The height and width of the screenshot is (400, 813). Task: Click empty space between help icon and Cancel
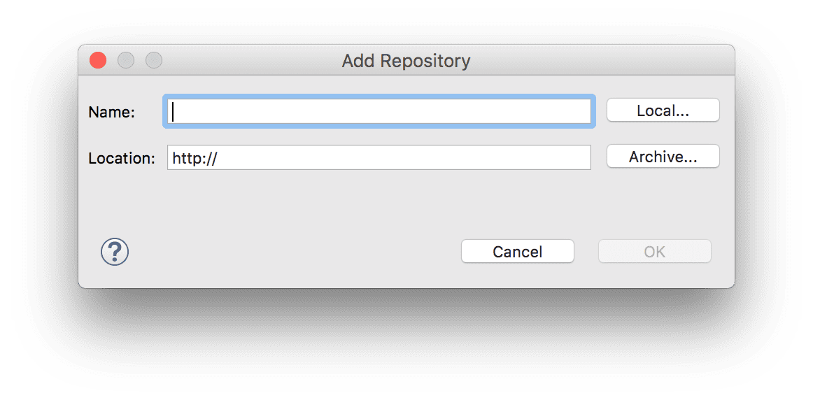click(295, 252)
